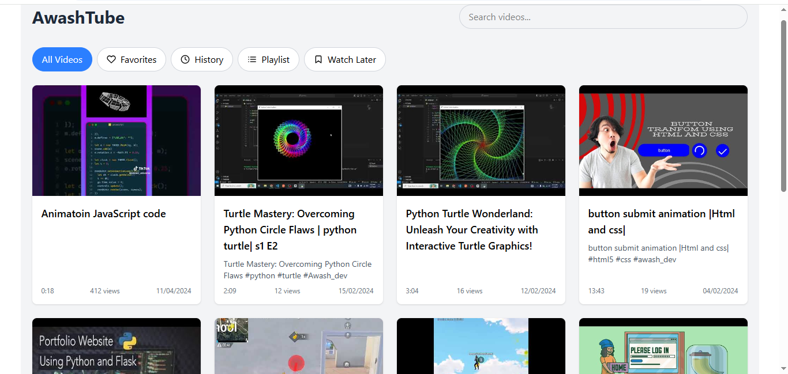The height and width of the screenshot is (374, 788).
Task: Open the gameplay clip thumbnail
Action: 298,346
